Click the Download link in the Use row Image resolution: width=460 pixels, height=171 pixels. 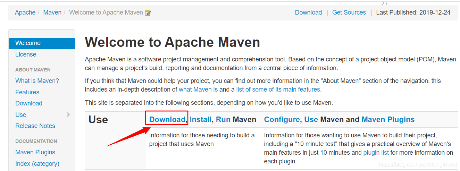[167, 120]
